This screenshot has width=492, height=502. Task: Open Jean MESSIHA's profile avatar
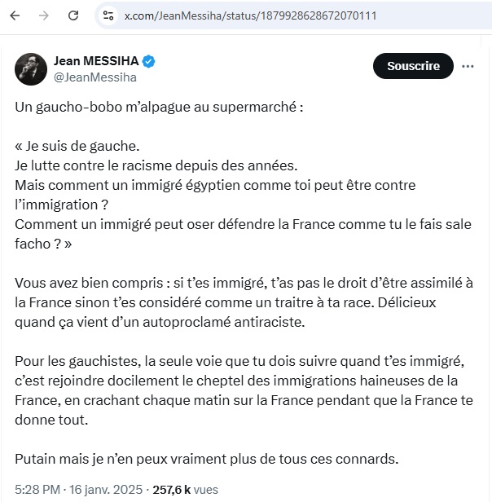pos(31,69)
